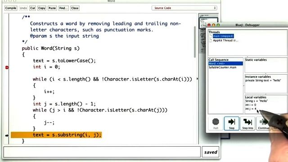Click local variable String s = "Hello"
The height and width of the screenshot is (162, 288).
point(256,101)
